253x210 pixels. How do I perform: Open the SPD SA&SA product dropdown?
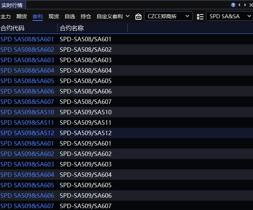(x=230, y=16)
